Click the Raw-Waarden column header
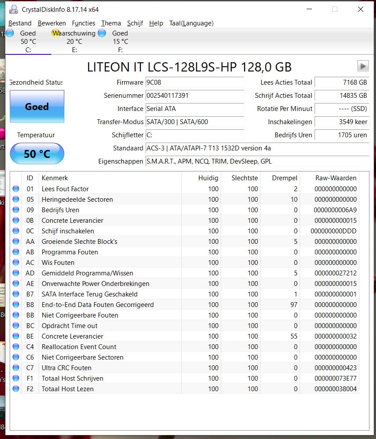 329,178
